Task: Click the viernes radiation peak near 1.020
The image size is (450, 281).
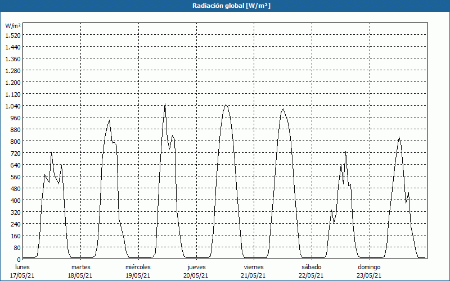Action: pyautogui.click(x=283, y=109)
